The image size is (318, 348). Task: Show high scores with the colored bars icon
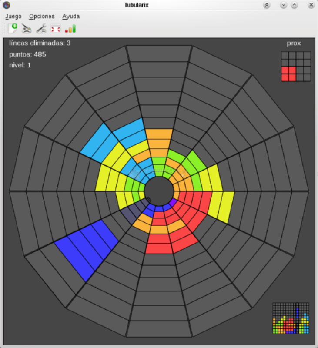pyautogui.click(x=70, y=29)
